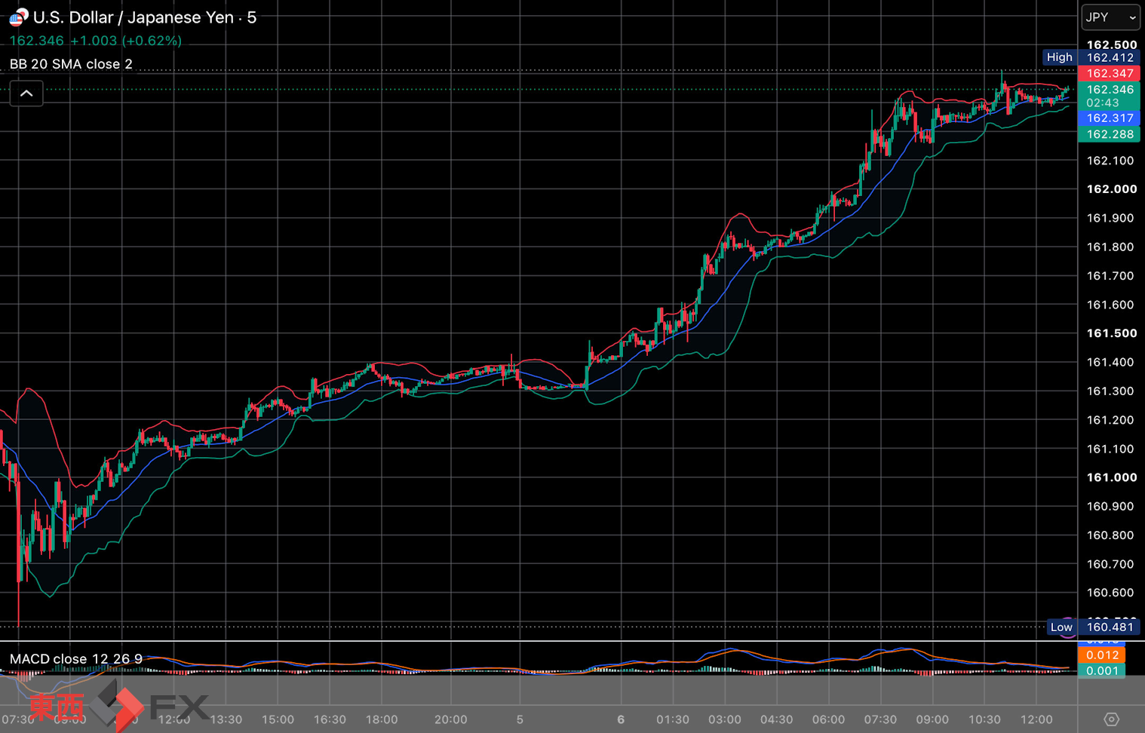1145x733 pixels.
Task: Click the red-and-gray FX watermark logo
Action: pyautogui.click(x=121, y=706)
